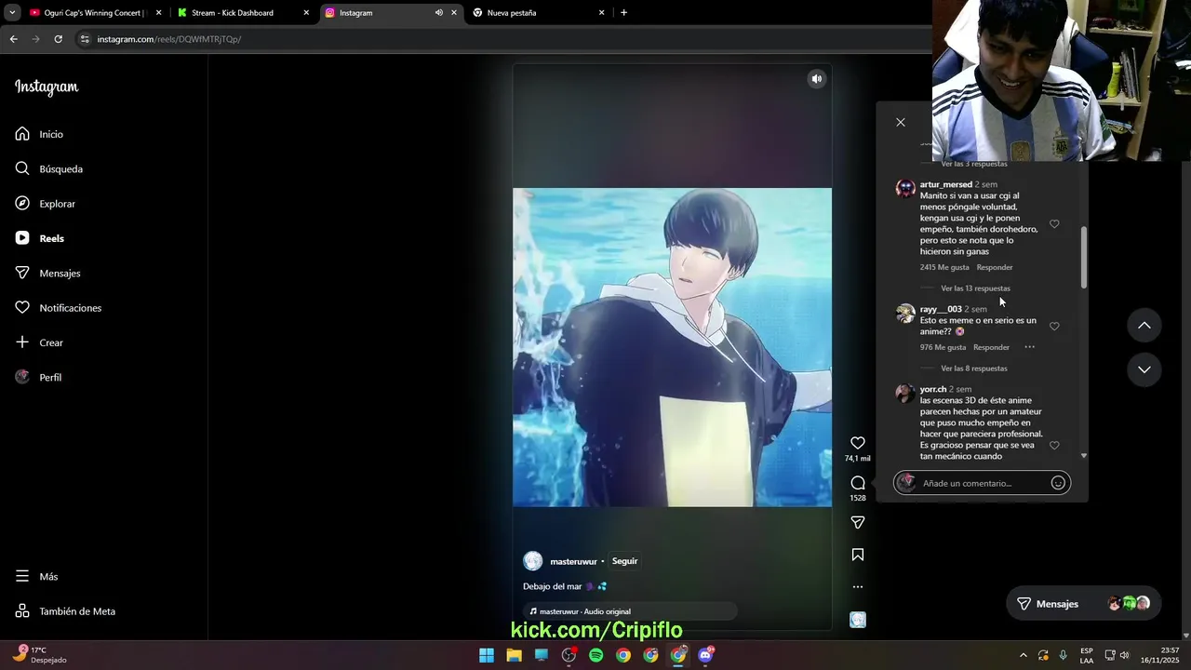
Task: Go to previous reel with up arrow
Action: (x=1144, y=326)
